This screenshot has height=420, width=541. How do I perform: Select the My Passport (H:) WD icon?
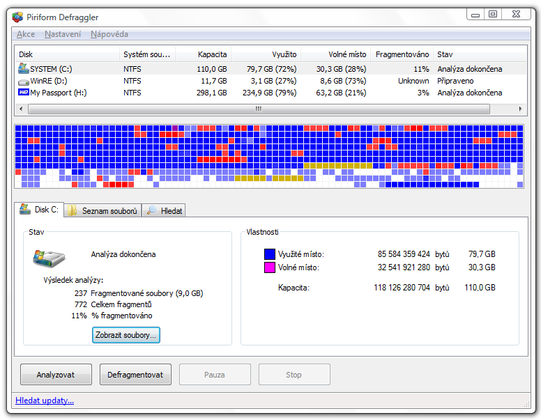tap(24, 92)
